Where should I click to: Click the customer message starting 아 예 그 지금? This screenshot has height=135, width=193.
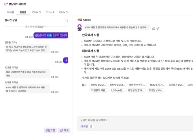click(x=27, y=49)
